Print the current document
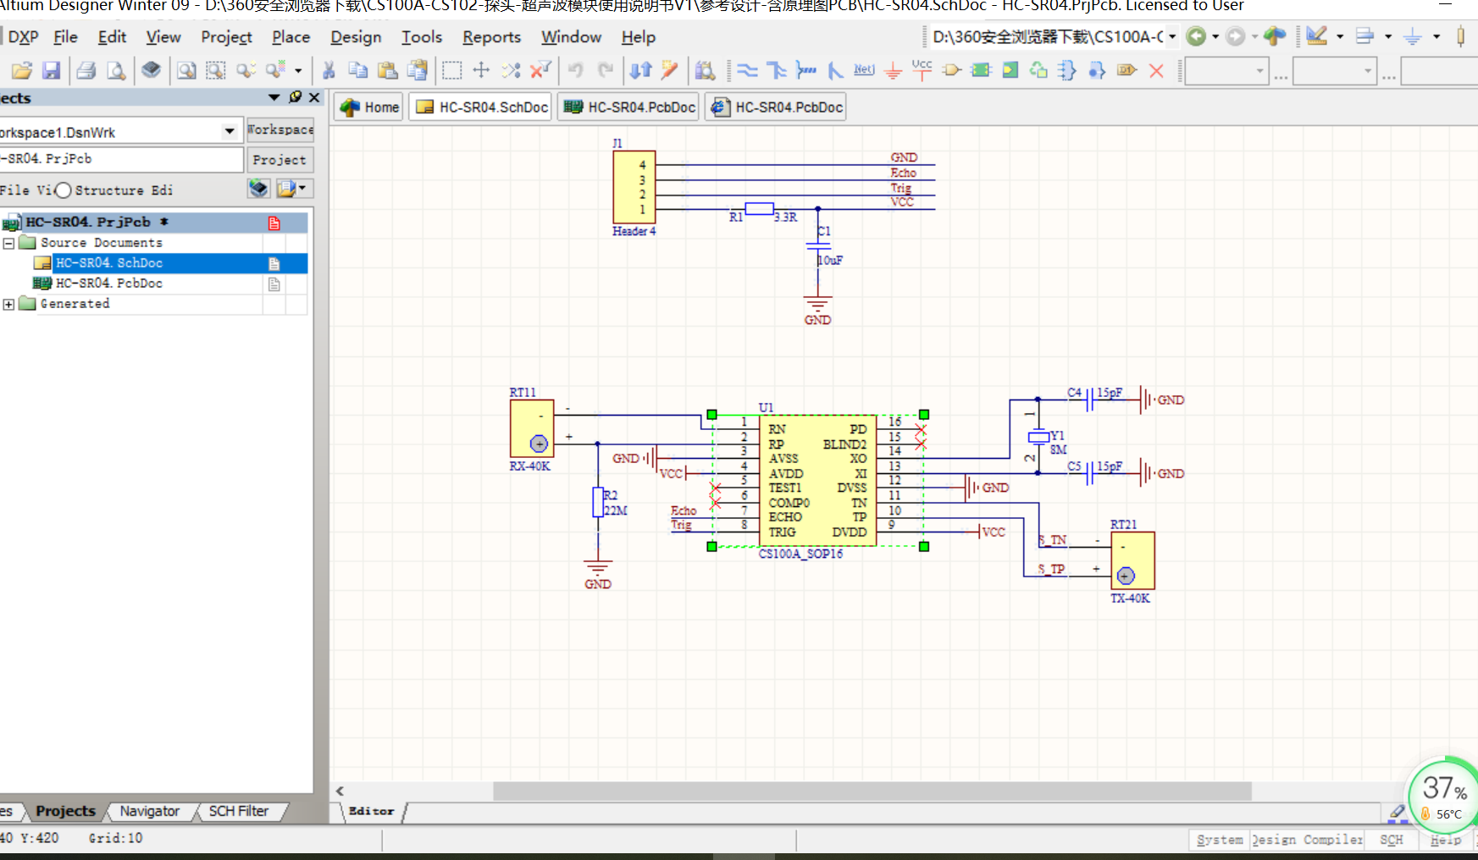Viewport: 1478px width, 860px height. (x=86, y=70)
